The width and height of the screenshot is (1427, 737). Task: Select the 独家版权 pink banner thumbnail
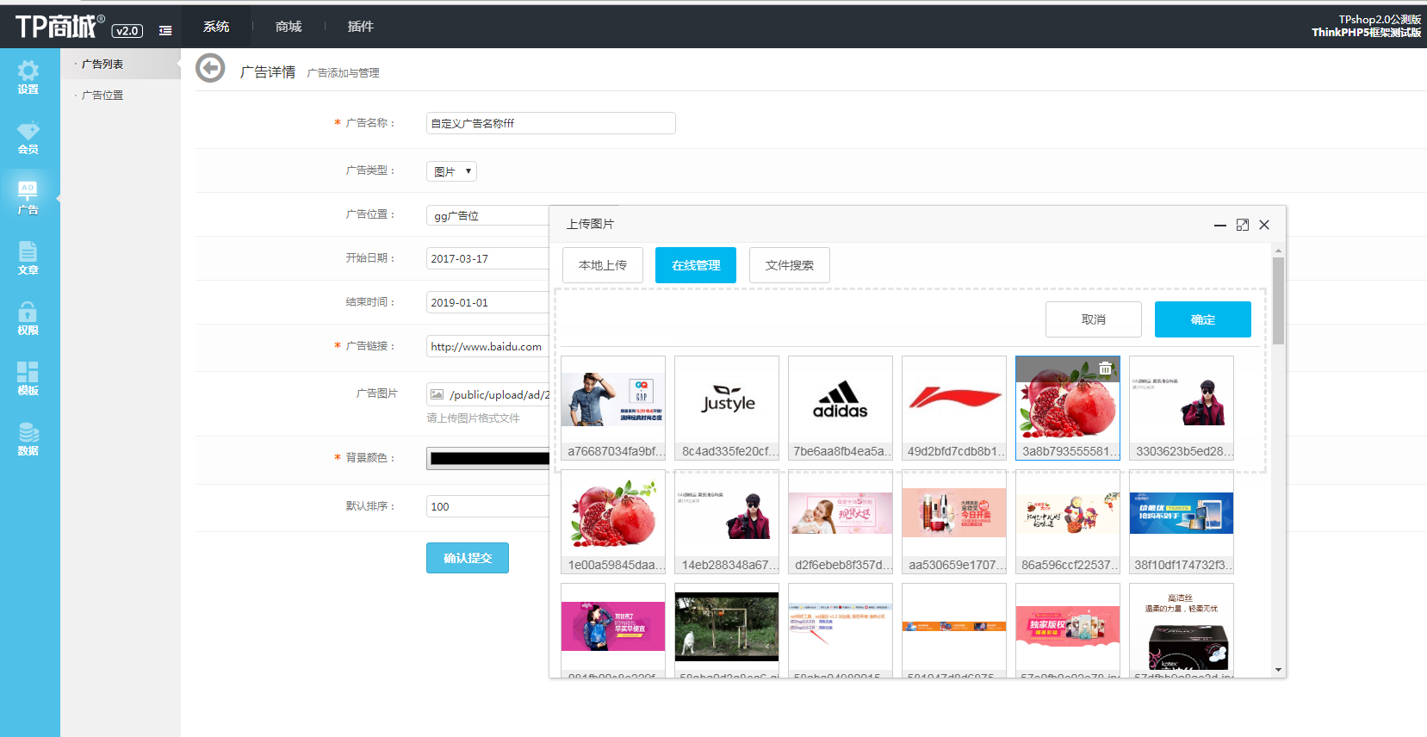coord(1068,630)
